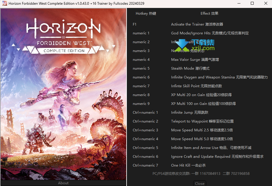Image resolution: width=272 pixels, height=186 pixels.
Task: Minimize the trainer window
Action: (239, 4)
